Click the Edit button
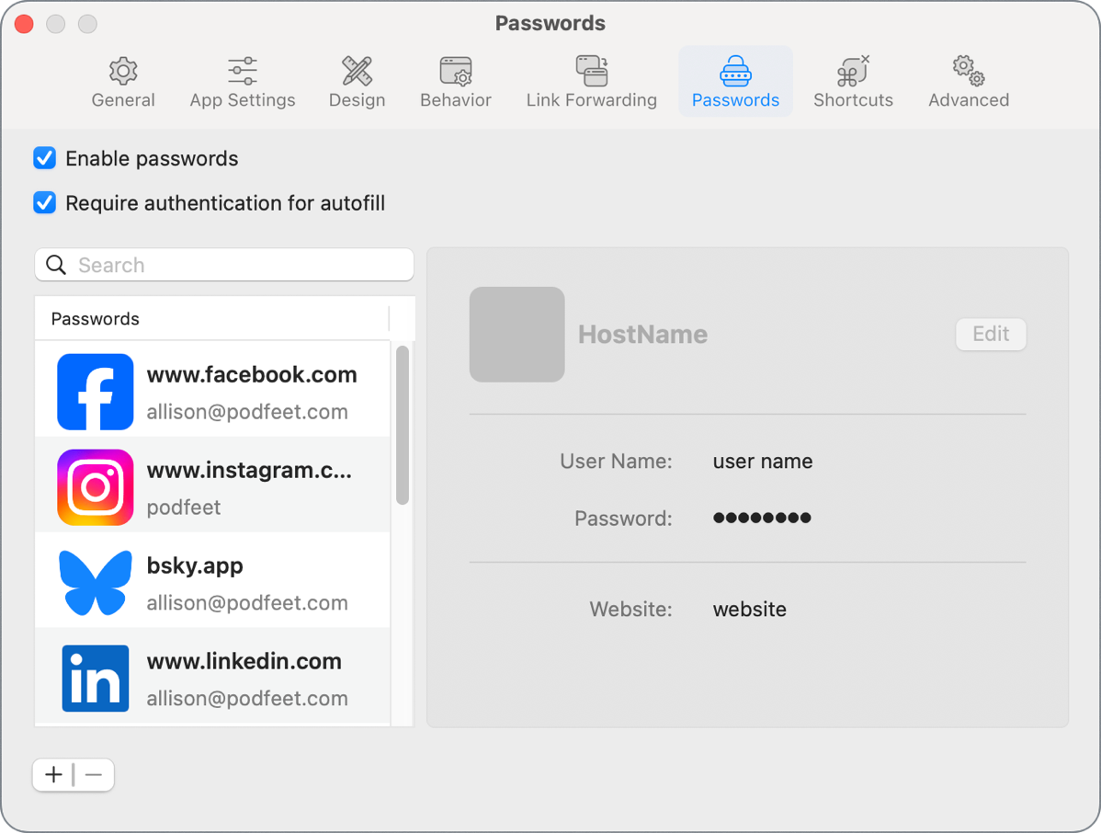The image size is (1101, 833). (991, 334)
